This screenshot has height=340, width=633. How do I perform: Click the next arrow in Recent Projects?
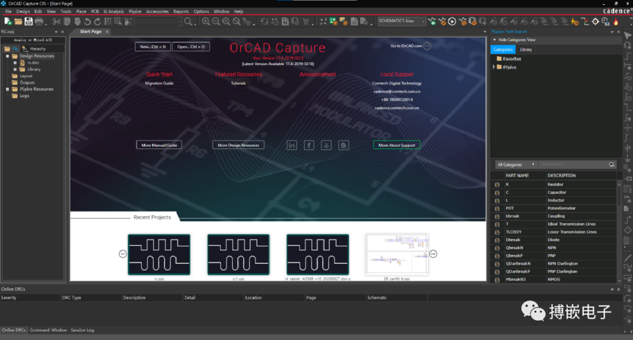[x=433, y=254]
